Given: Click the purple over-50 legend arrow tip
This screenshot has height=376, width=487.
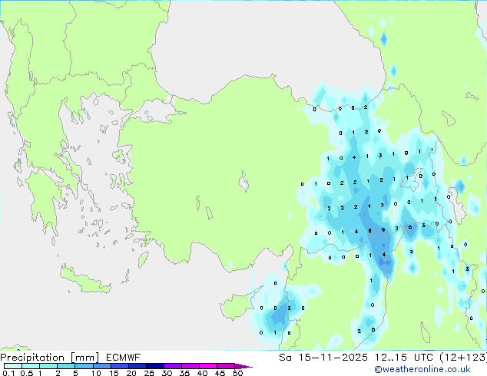Looking at the screenshot, I should pyautogui.click(x=243, y=366).
